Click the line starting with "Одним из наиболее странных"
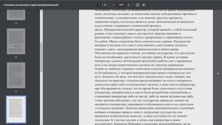222x125 pixels. coord(145,69)
